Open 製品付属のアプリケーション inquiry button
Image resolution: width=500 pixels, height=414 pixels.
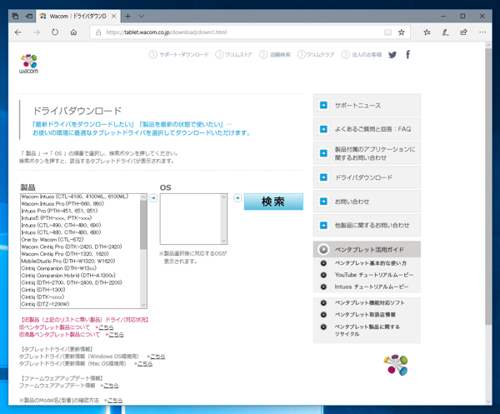[367, 153]
